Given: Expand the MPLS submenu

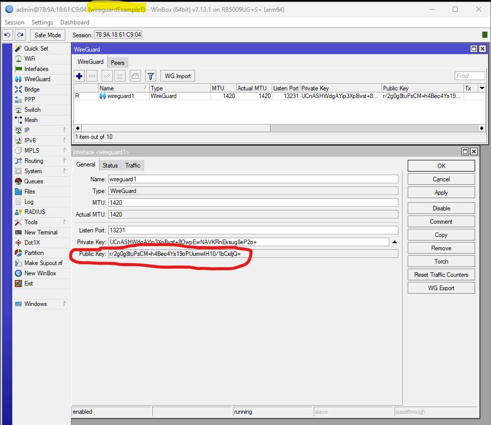Looking at the screenshot, I should [65, 150].
